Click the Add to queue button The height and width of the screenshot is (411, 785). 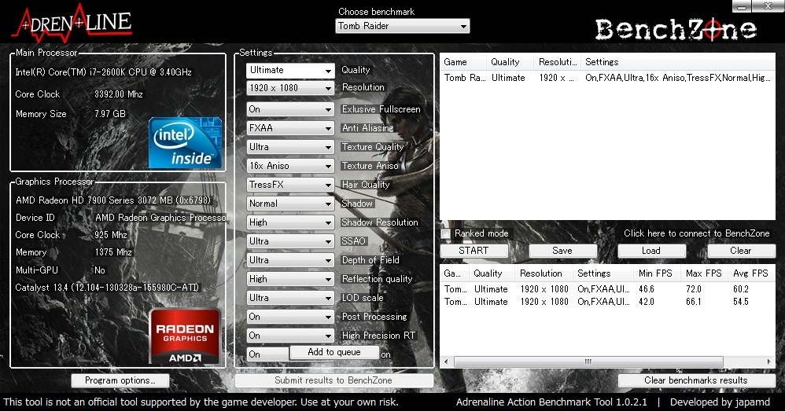[334, 352]
